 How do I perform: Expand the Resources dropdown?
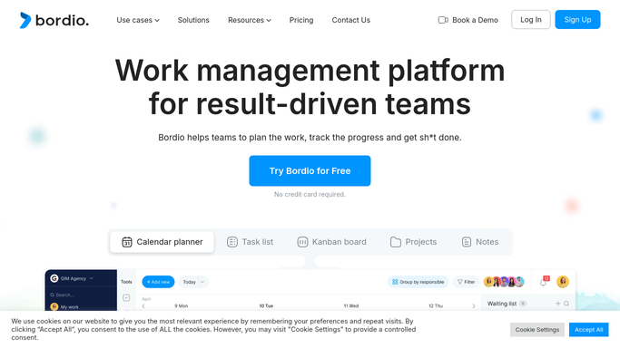pyautogui.click(x=250, y=20)
